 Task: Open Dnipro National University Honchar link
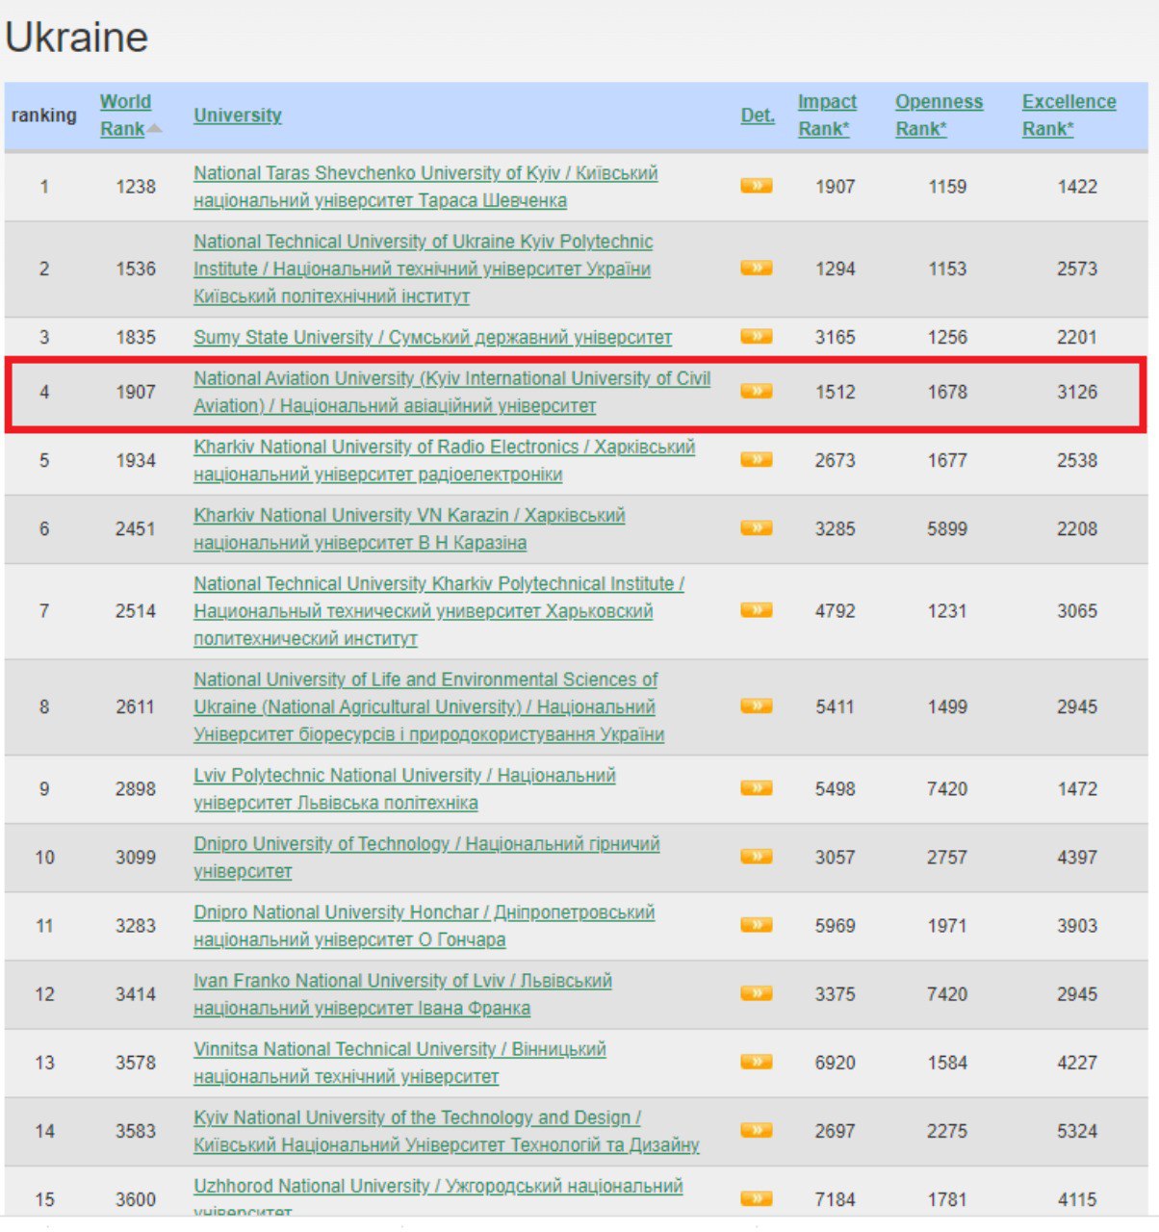tap(424, 925)
